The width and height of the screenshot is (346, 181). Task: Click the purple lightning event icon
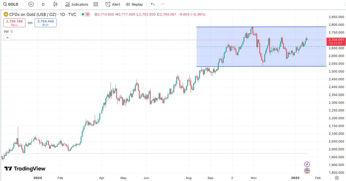pos(307,164)
